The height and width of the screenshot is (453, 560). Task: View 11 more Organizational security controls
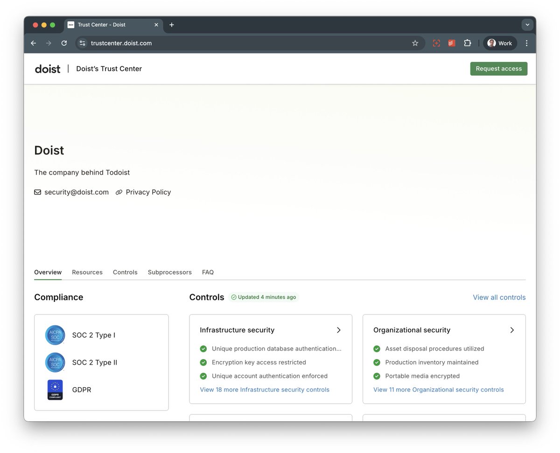[x=439, y=390]
